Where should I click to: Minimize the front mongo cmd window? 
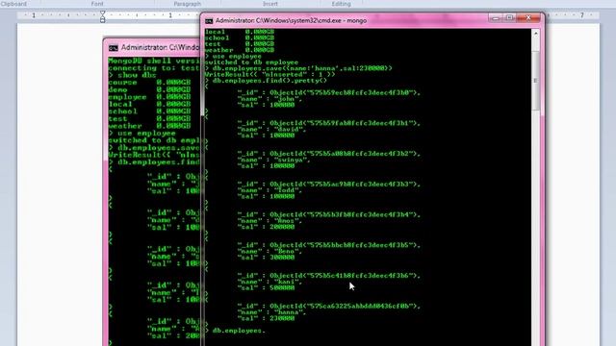(x=496, y=18)
